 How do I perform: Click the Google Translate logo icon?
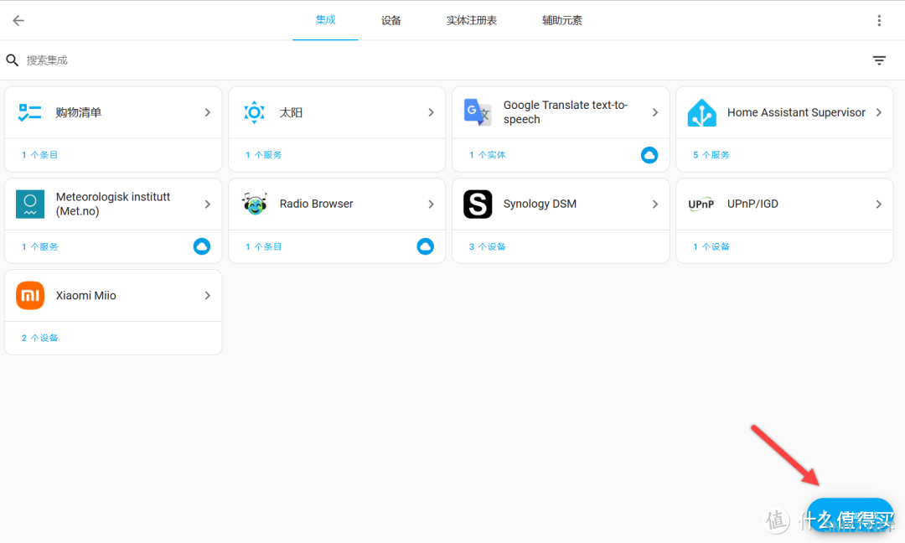(478, 112)
